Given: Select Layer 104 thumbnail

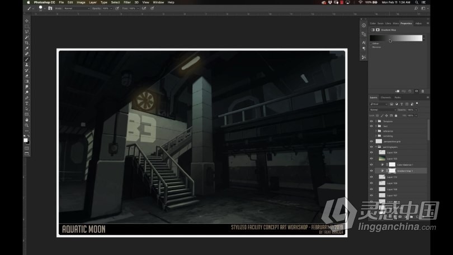Looking at the screenshot, I should pyautogui.click(x=382, y=152).
